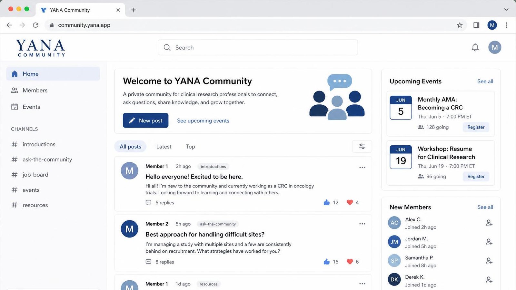This screenshot has height=290, width=516.
Task: Register for Monthly AMA event
Action: 476,127
